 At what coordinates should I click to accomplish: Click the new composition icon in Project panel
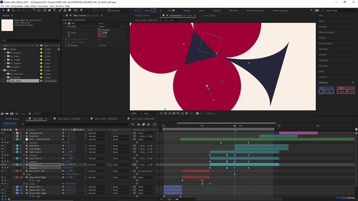(x=12, y=113)
